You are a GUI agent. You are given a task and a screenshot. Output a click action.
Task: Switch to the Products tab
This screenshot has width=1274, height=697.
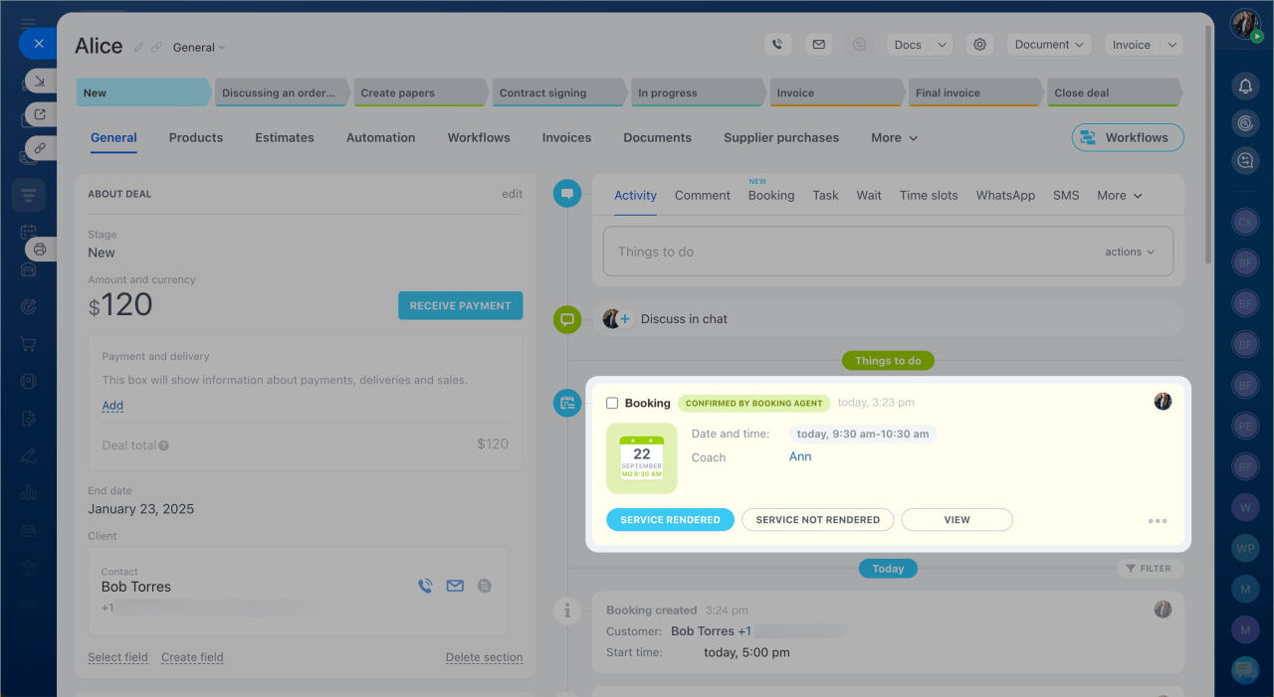coord(196,138)
